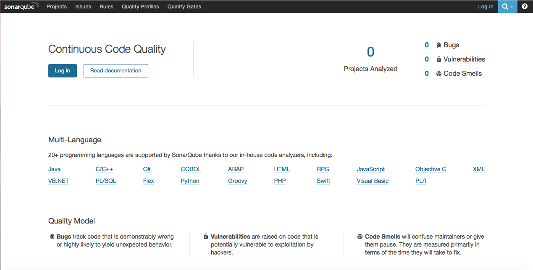Open the PHP language link
The height and width of the screenshot is (270, 533).
pos(280,181)
